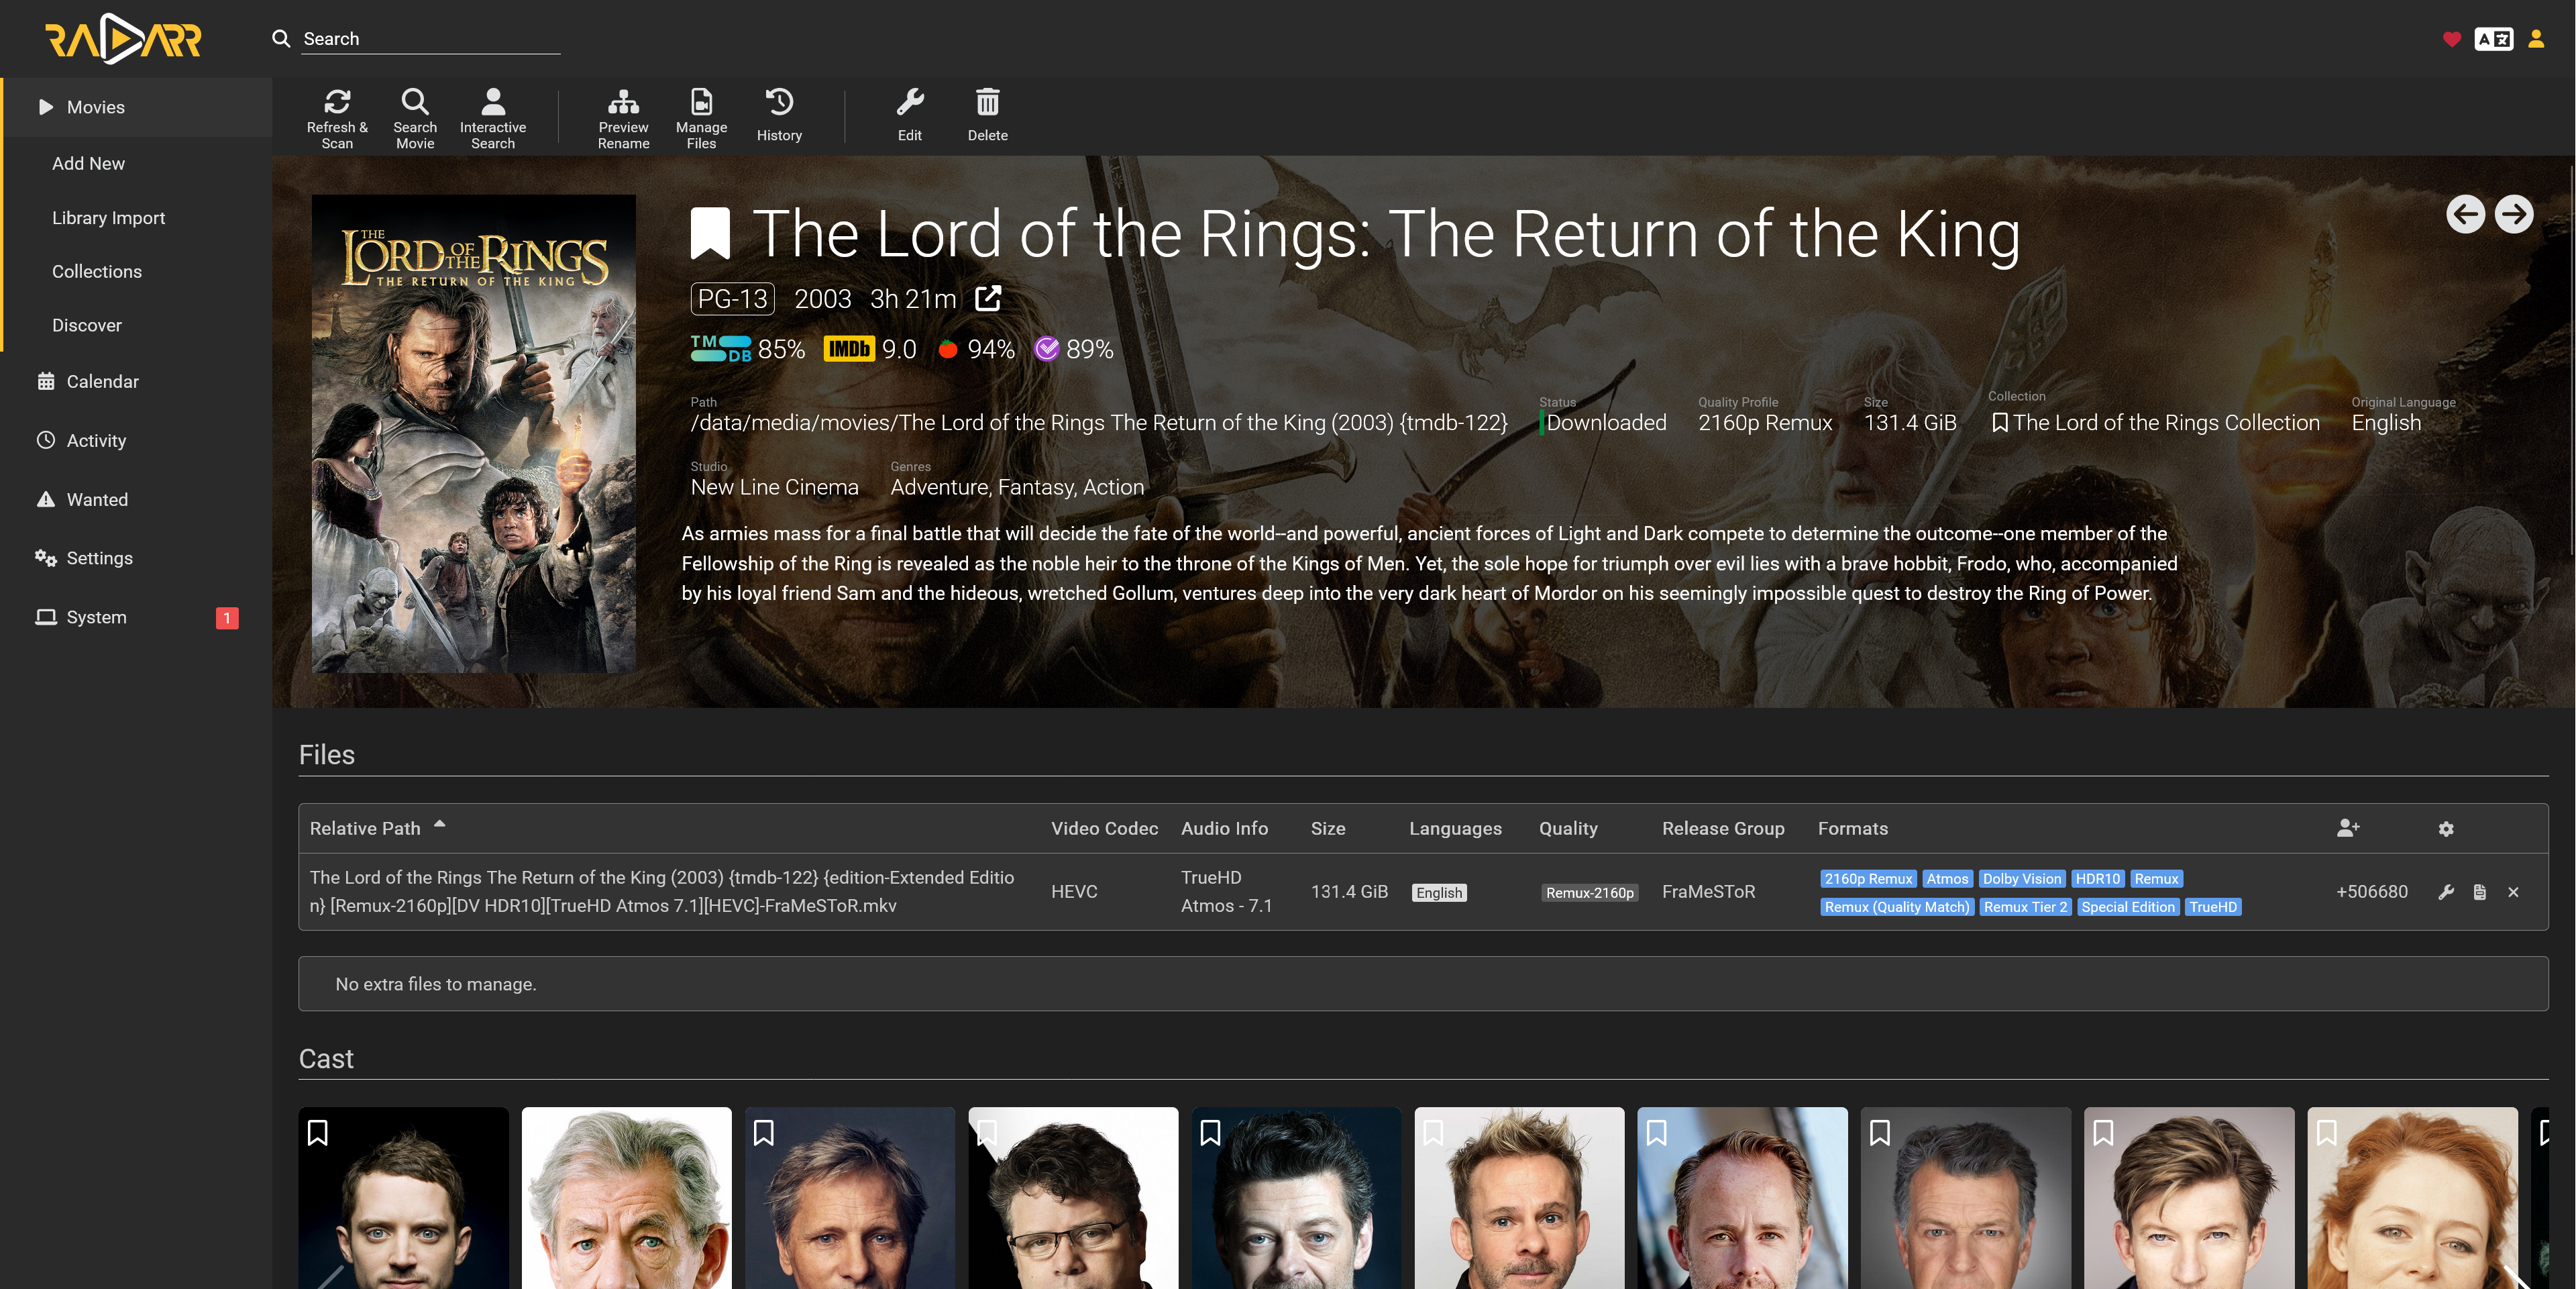Click the Dolby Vision format tag

point(2021,879)
